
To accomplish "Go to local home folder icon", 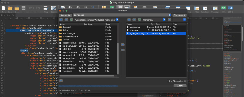I will click(61, 20).
